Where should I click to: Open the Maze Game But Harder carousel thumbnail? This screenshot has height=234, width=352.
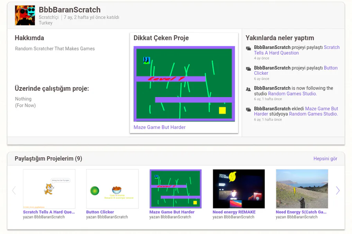click(176, 189)
